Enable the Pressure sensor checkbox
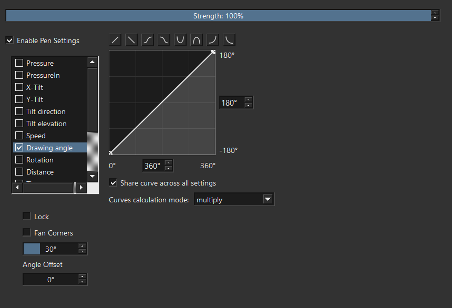The image size is (452, 308). coord(19,63)
